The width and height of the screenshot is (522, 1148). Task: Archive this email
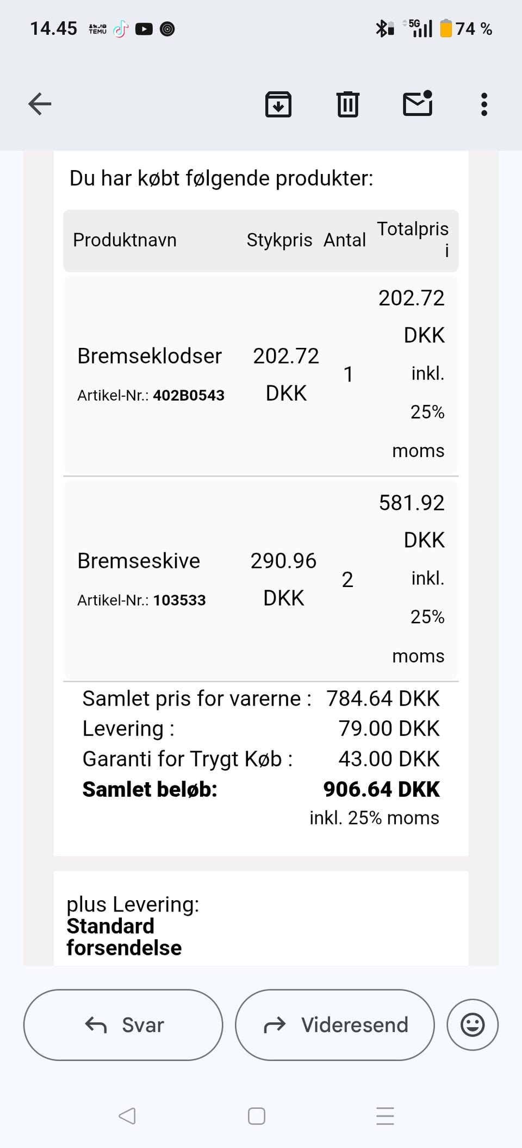click(278, 104)
